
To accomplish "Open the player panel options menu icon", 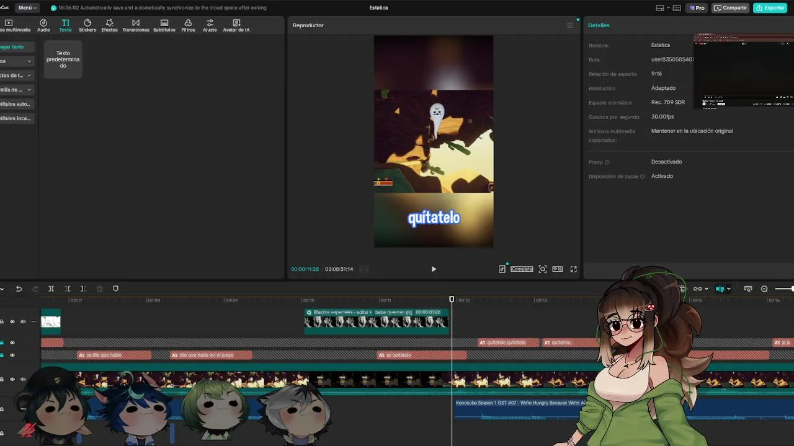I will click(569, 25).
